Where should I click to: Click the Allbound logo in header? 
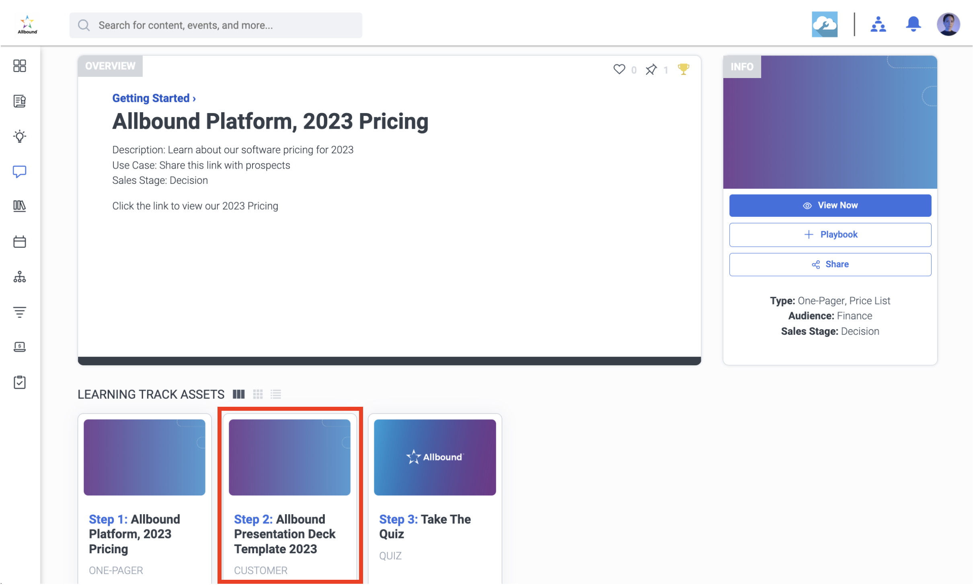pos(27,25)
